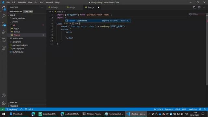Split the editor to the right
This screenshot has height=117, width=208.
[x=199, y=7]
